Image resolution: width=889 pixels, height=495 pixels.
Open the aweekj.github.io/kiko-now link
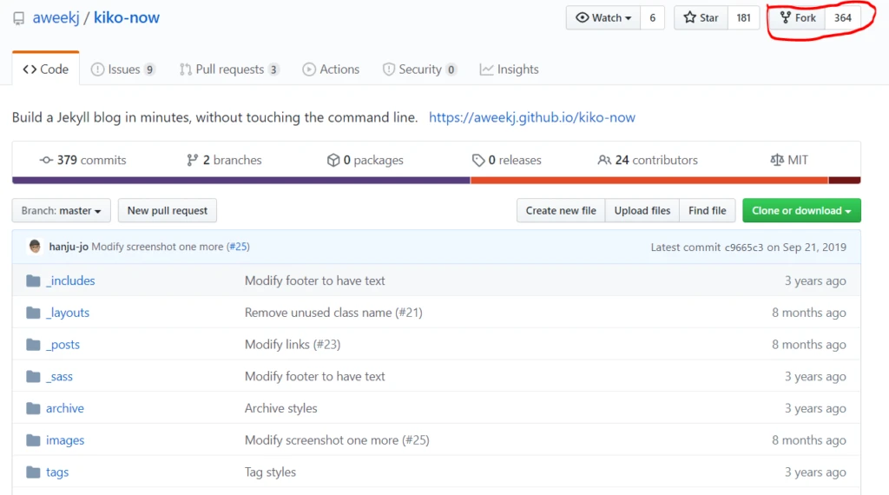(532, 117)
